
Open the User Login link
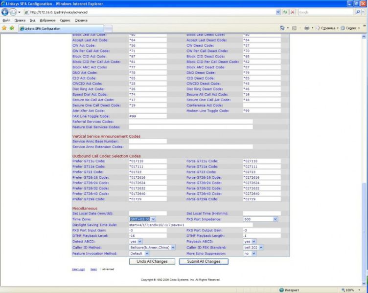tap(78, 269)
